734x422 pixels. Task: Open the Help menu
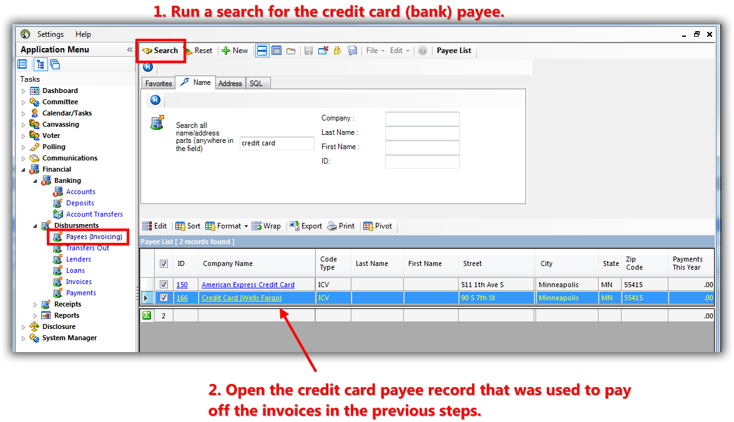coord(84,34)
